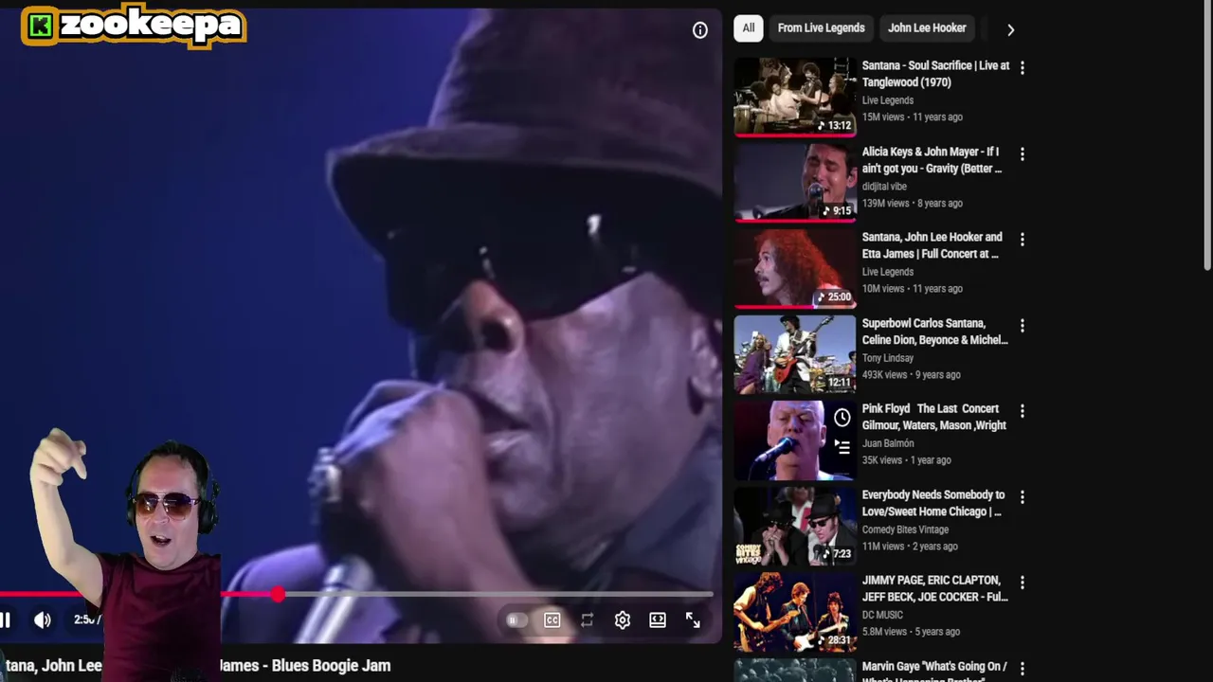This screenshot has height=682, width=1213.
Task: Open Jimmy Page Eric Clapton thumbnail
Action: pos(795,613)
